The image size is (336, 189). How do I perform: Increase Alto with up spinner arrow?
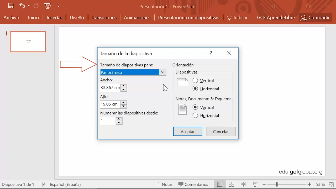click(x=124, y=102)
